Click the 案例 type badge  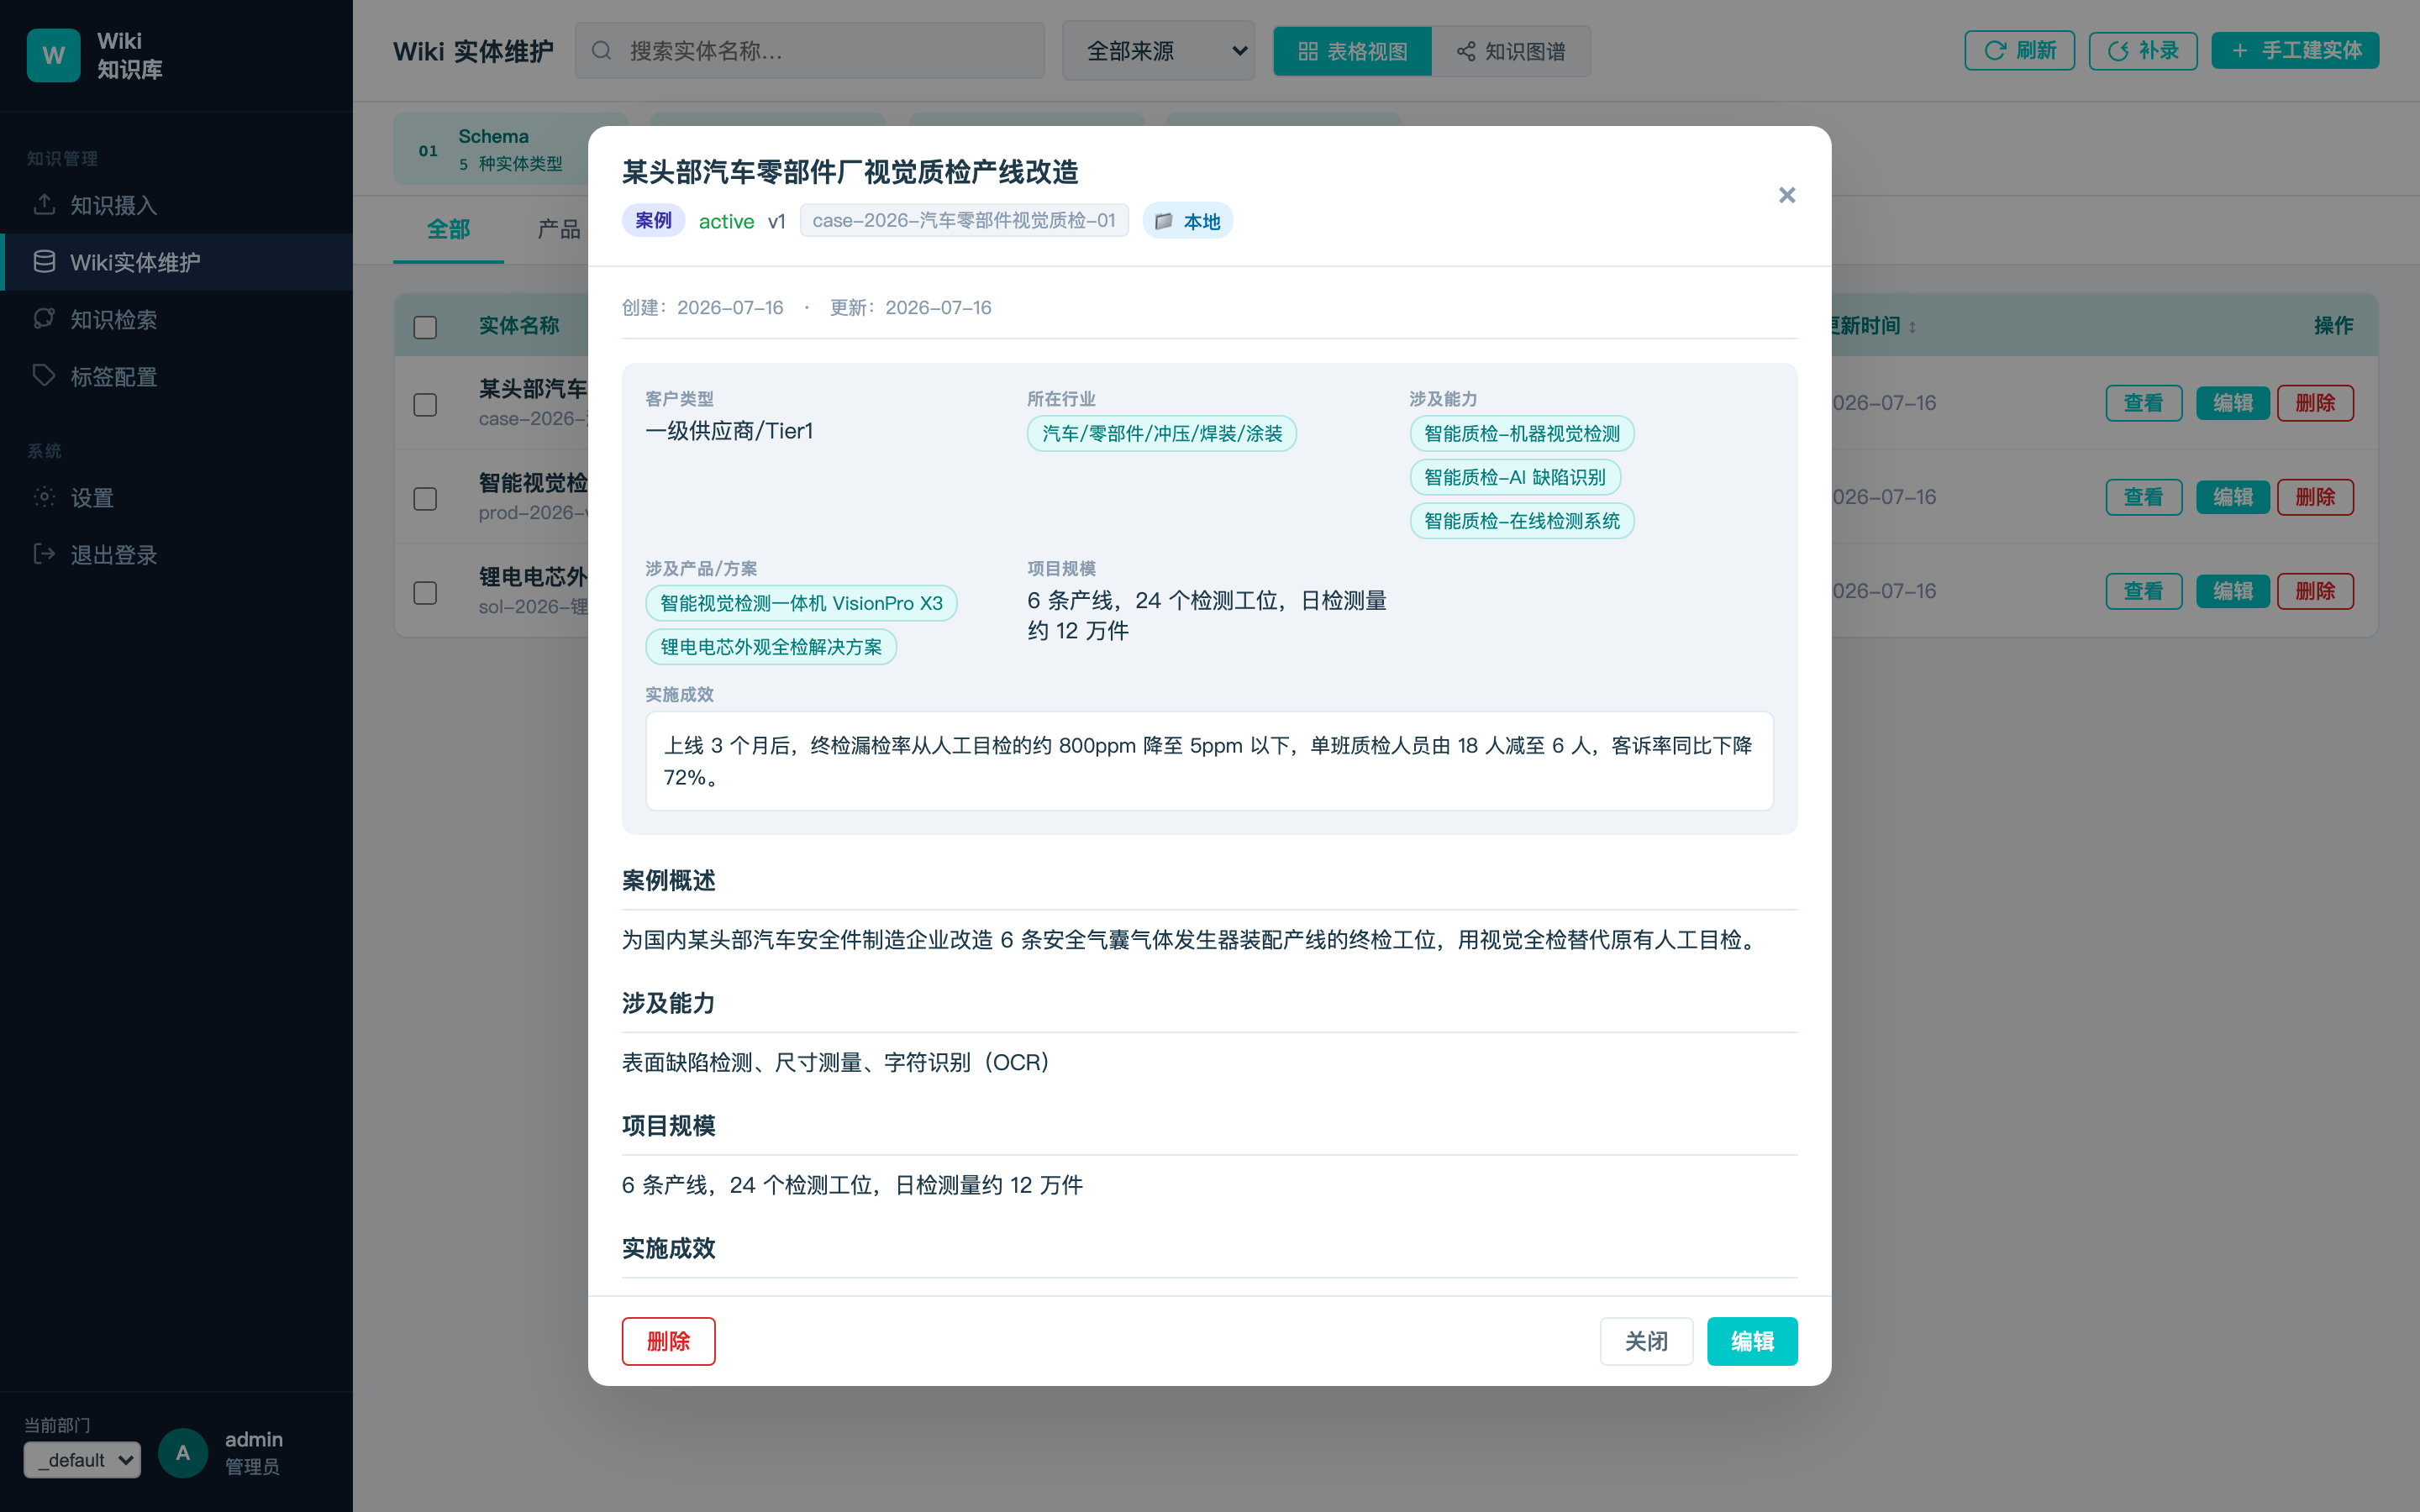point(653,220)
